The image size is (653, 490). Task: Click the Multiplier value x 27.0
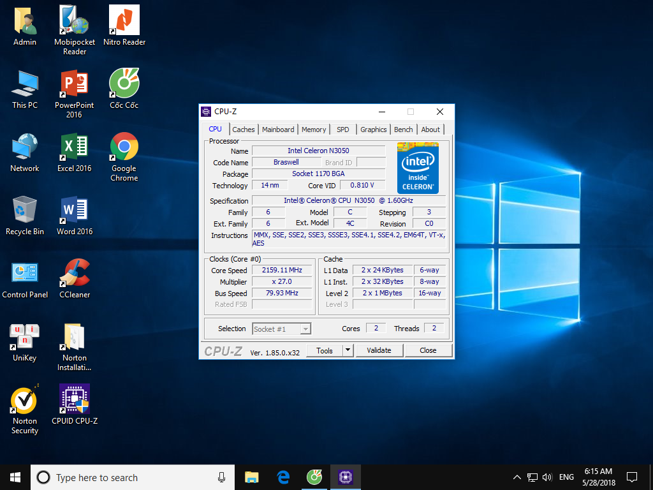282,281
